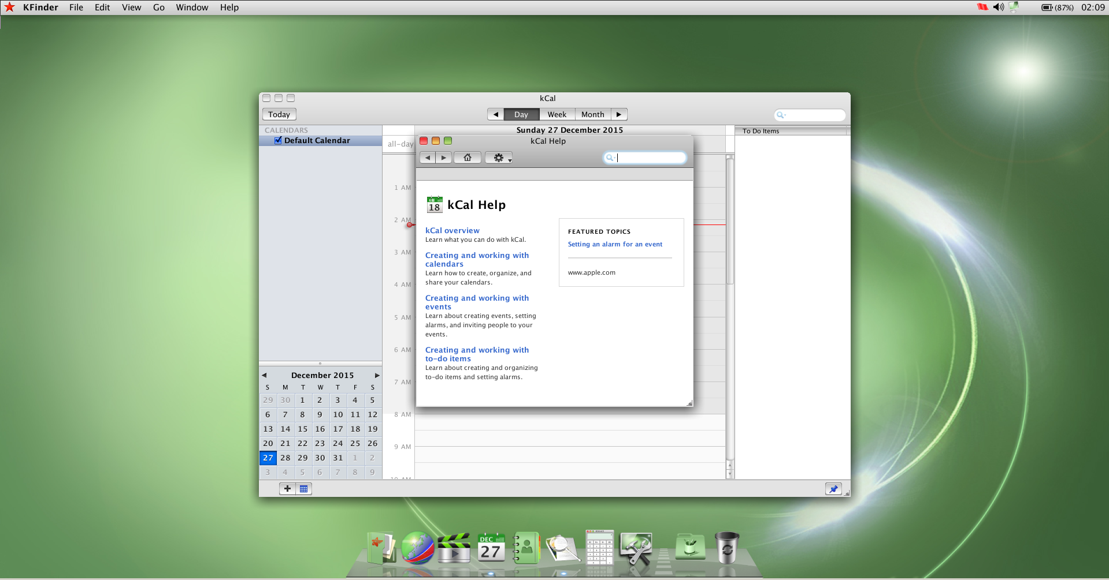Uncheck Default Calendar checkbox
The image size is (1109, 580).
(x=278, y=140)
